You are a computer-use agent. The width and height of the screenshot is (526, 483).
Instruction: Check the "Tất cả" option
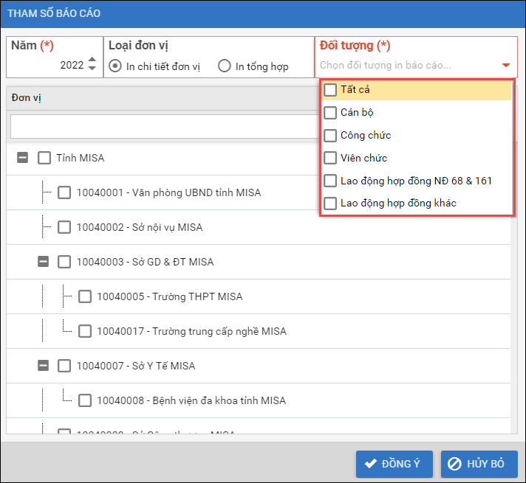click(330, 90)
